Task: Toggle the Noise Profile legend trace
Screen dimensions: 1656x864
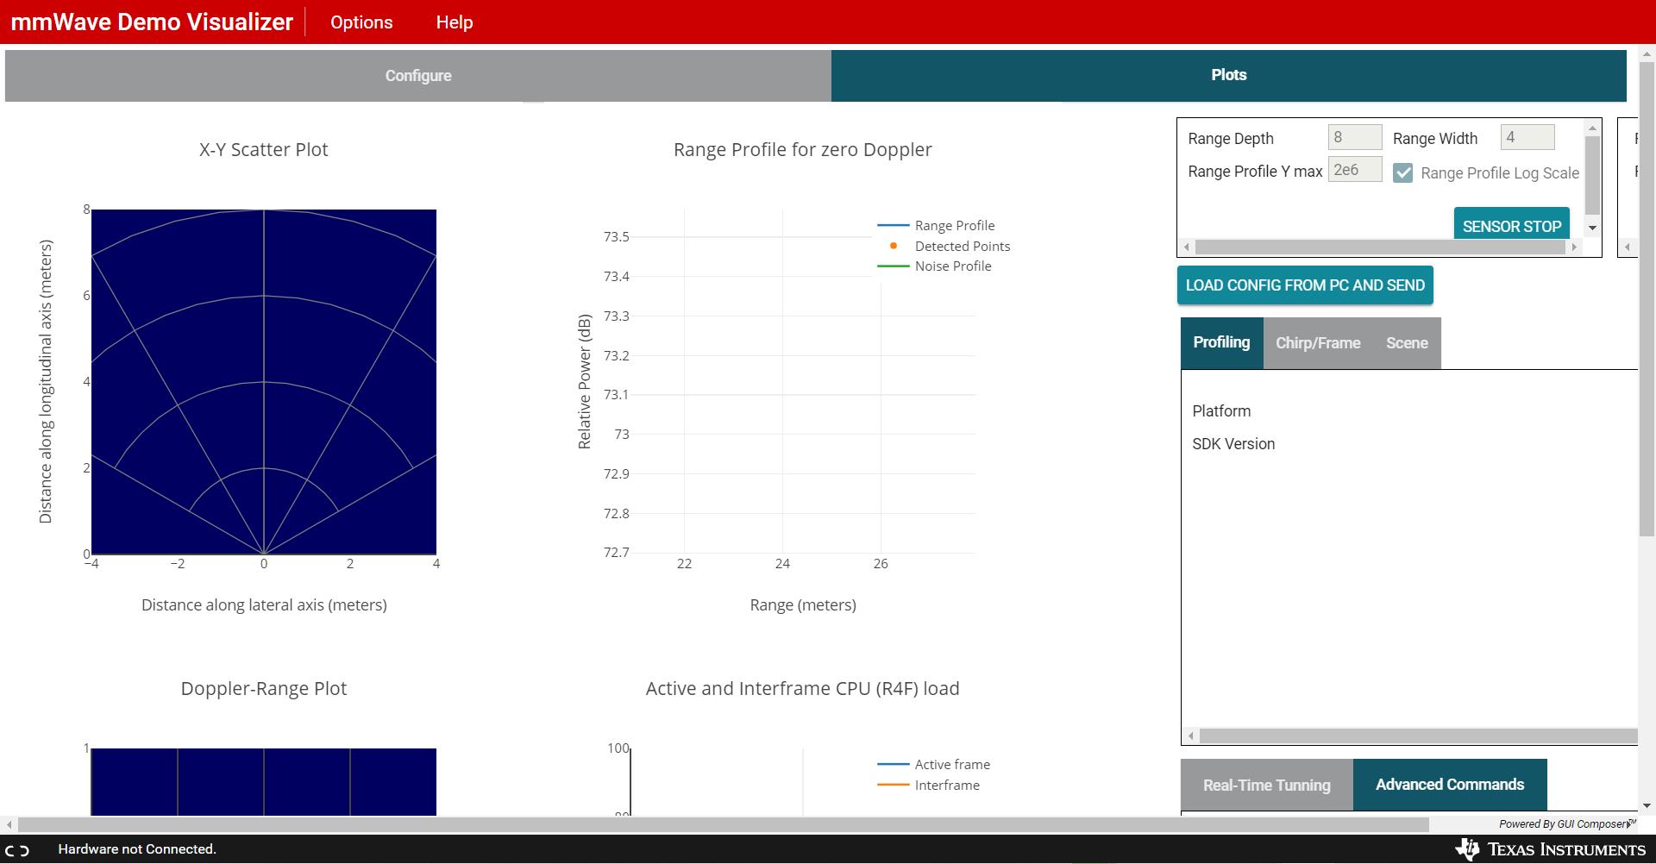Action: click(x=934, y=266)
